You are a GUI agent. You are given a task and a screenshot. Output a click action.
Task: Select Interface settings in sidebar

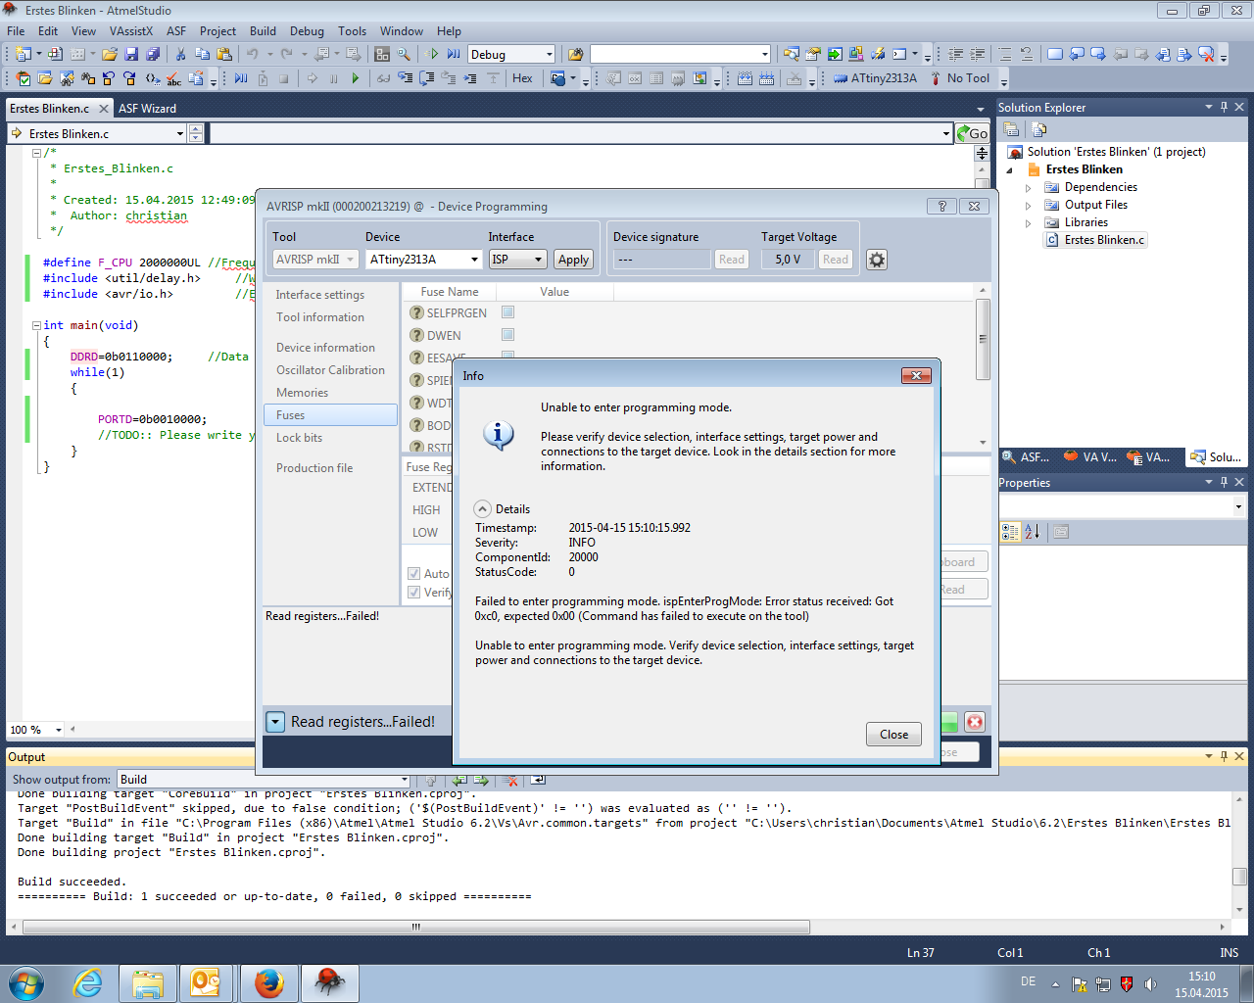pyautogui.click(x=319, y=295)
